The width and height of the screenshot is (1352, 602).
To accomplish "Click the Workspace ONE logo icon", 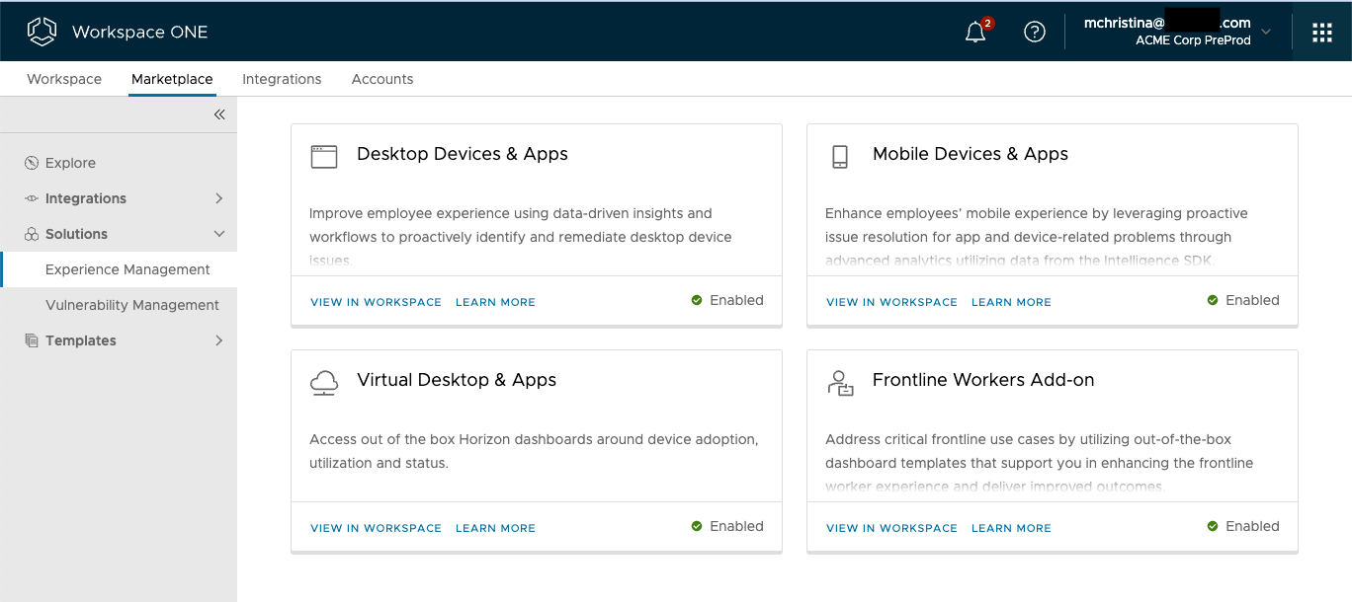I will [42, 32].
